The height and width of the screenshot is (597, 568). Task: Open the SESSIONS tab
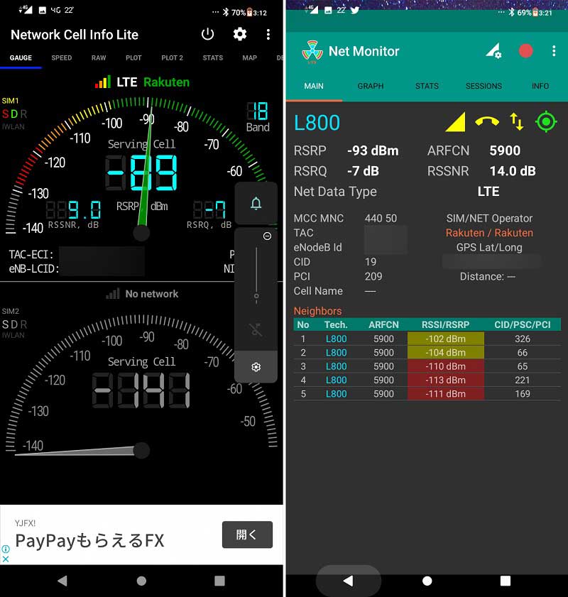tap(484, 86)
